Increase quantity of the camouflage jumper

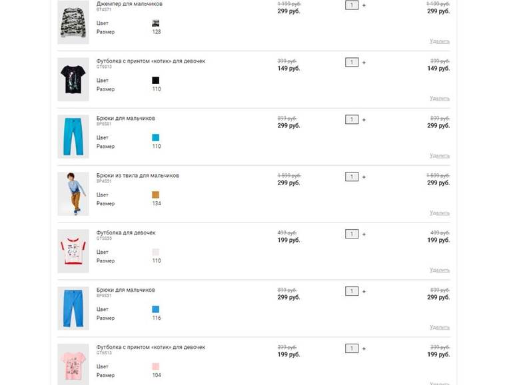[x=364, y=5]
